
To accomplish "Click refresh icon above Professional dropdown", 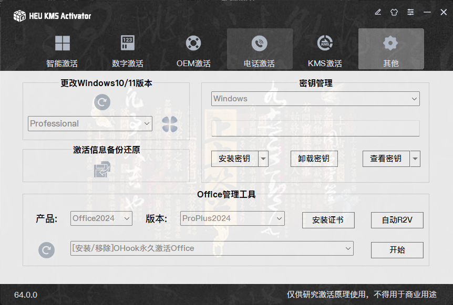I will [x=102, y=102].
